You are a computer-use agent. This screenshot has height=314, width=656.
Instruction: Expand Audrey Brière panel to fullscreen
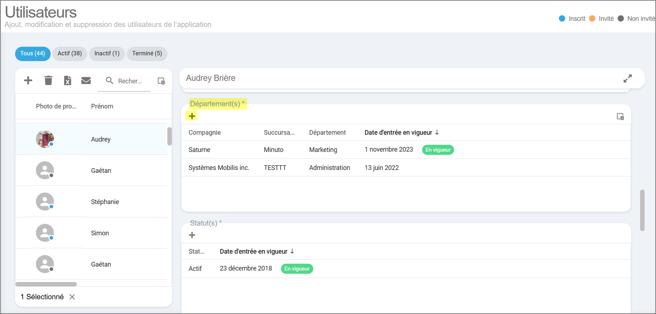click(x=627, y=78)
